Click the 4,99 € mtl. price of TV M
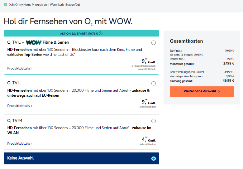The image size is (243, 169). tap(149, 139)
